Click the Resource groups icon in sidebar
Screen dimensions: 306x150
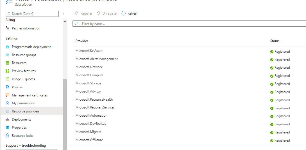point(8,55)
